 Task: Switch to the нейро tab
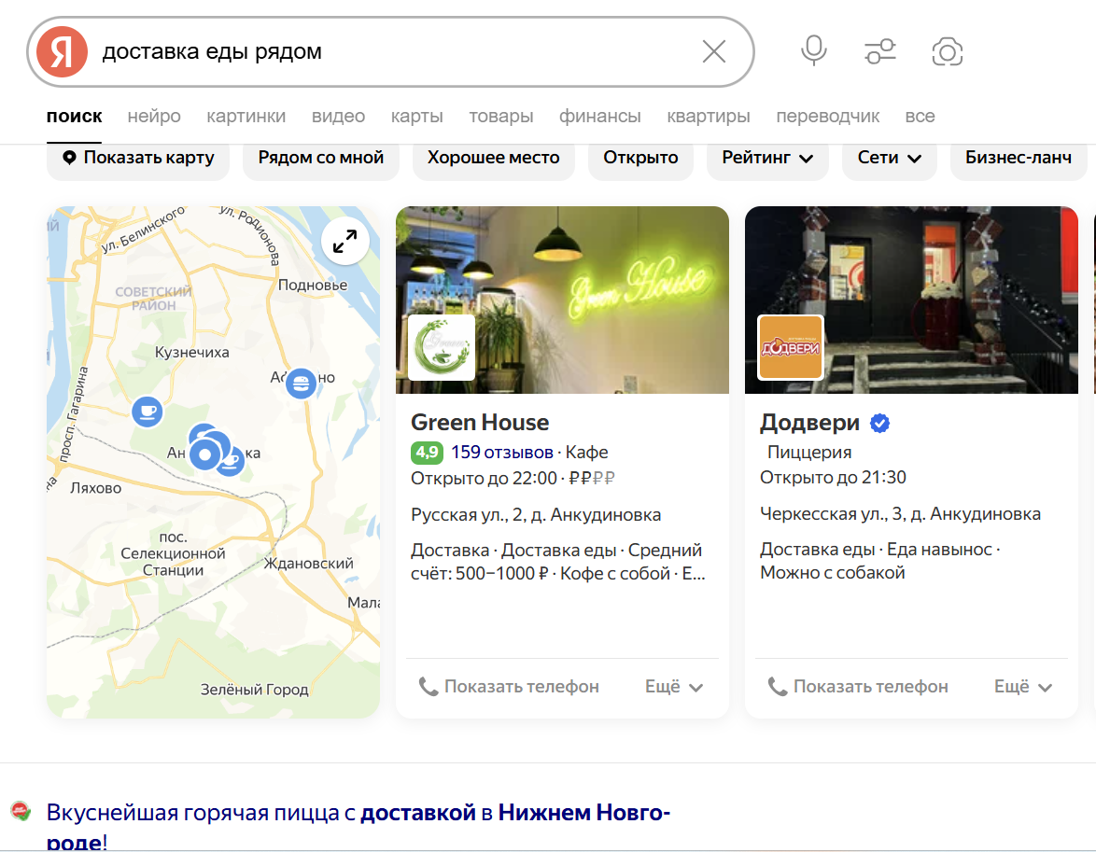pos(154,116)
